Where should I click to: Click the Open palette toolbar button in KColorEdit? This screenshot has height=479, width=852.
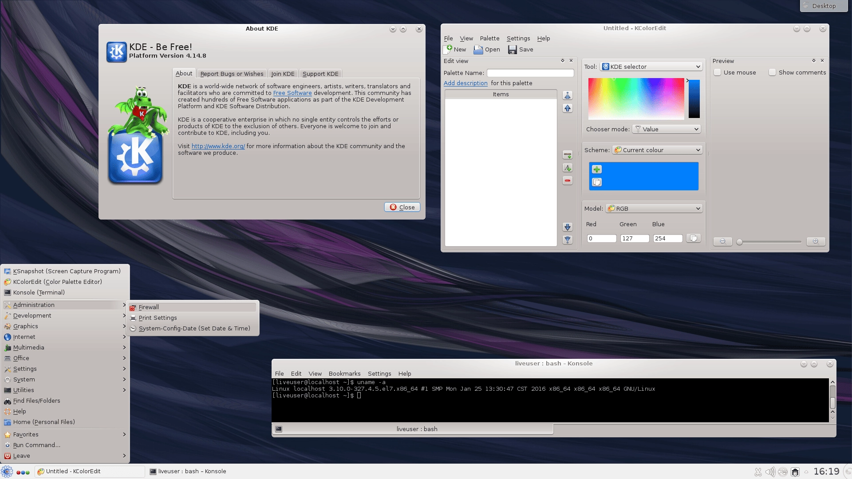click(x=487, y=49)
